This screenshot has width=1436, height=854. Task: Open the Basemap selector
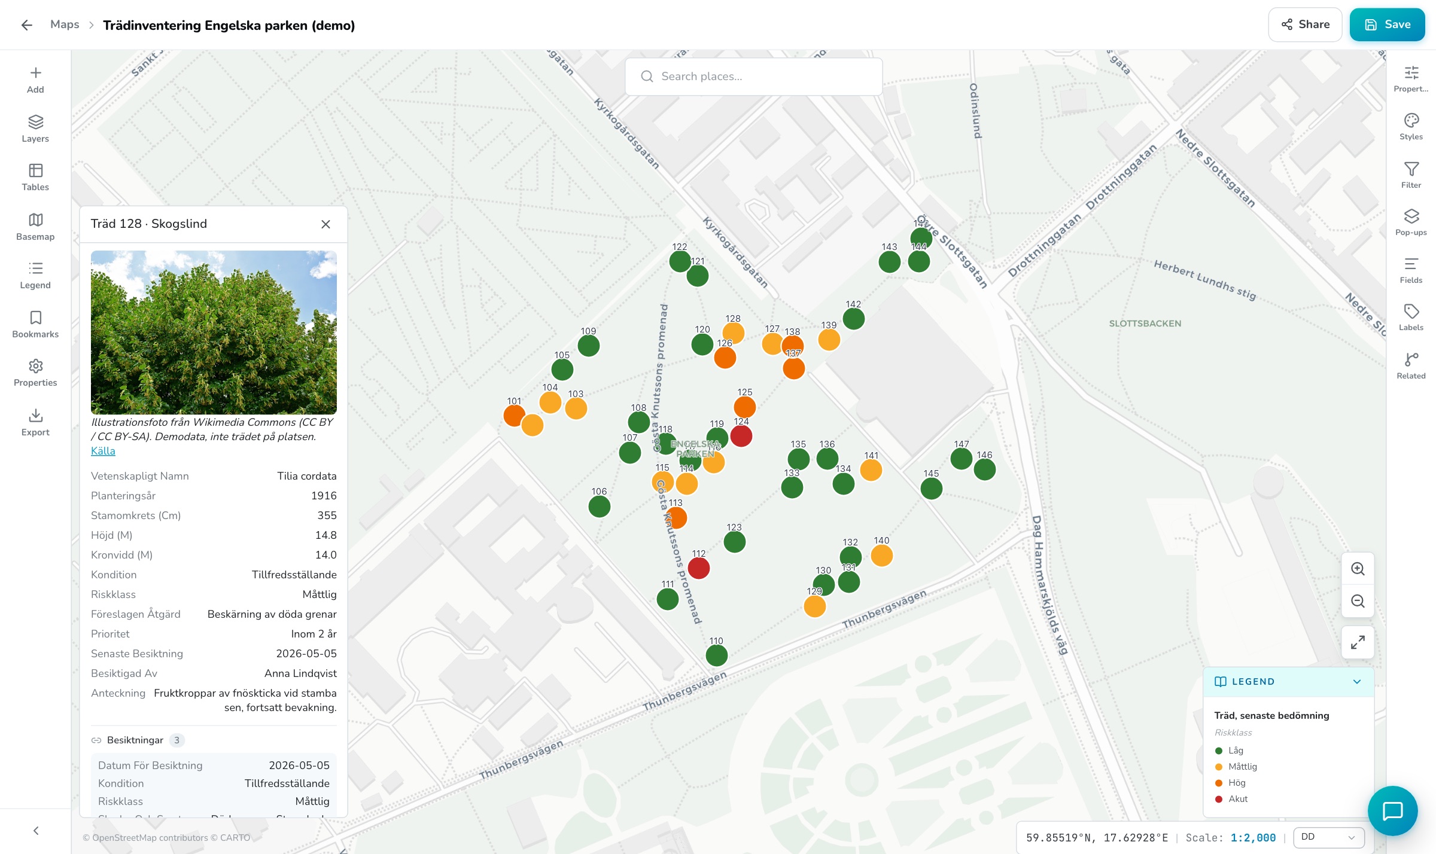tap(35, 227)
